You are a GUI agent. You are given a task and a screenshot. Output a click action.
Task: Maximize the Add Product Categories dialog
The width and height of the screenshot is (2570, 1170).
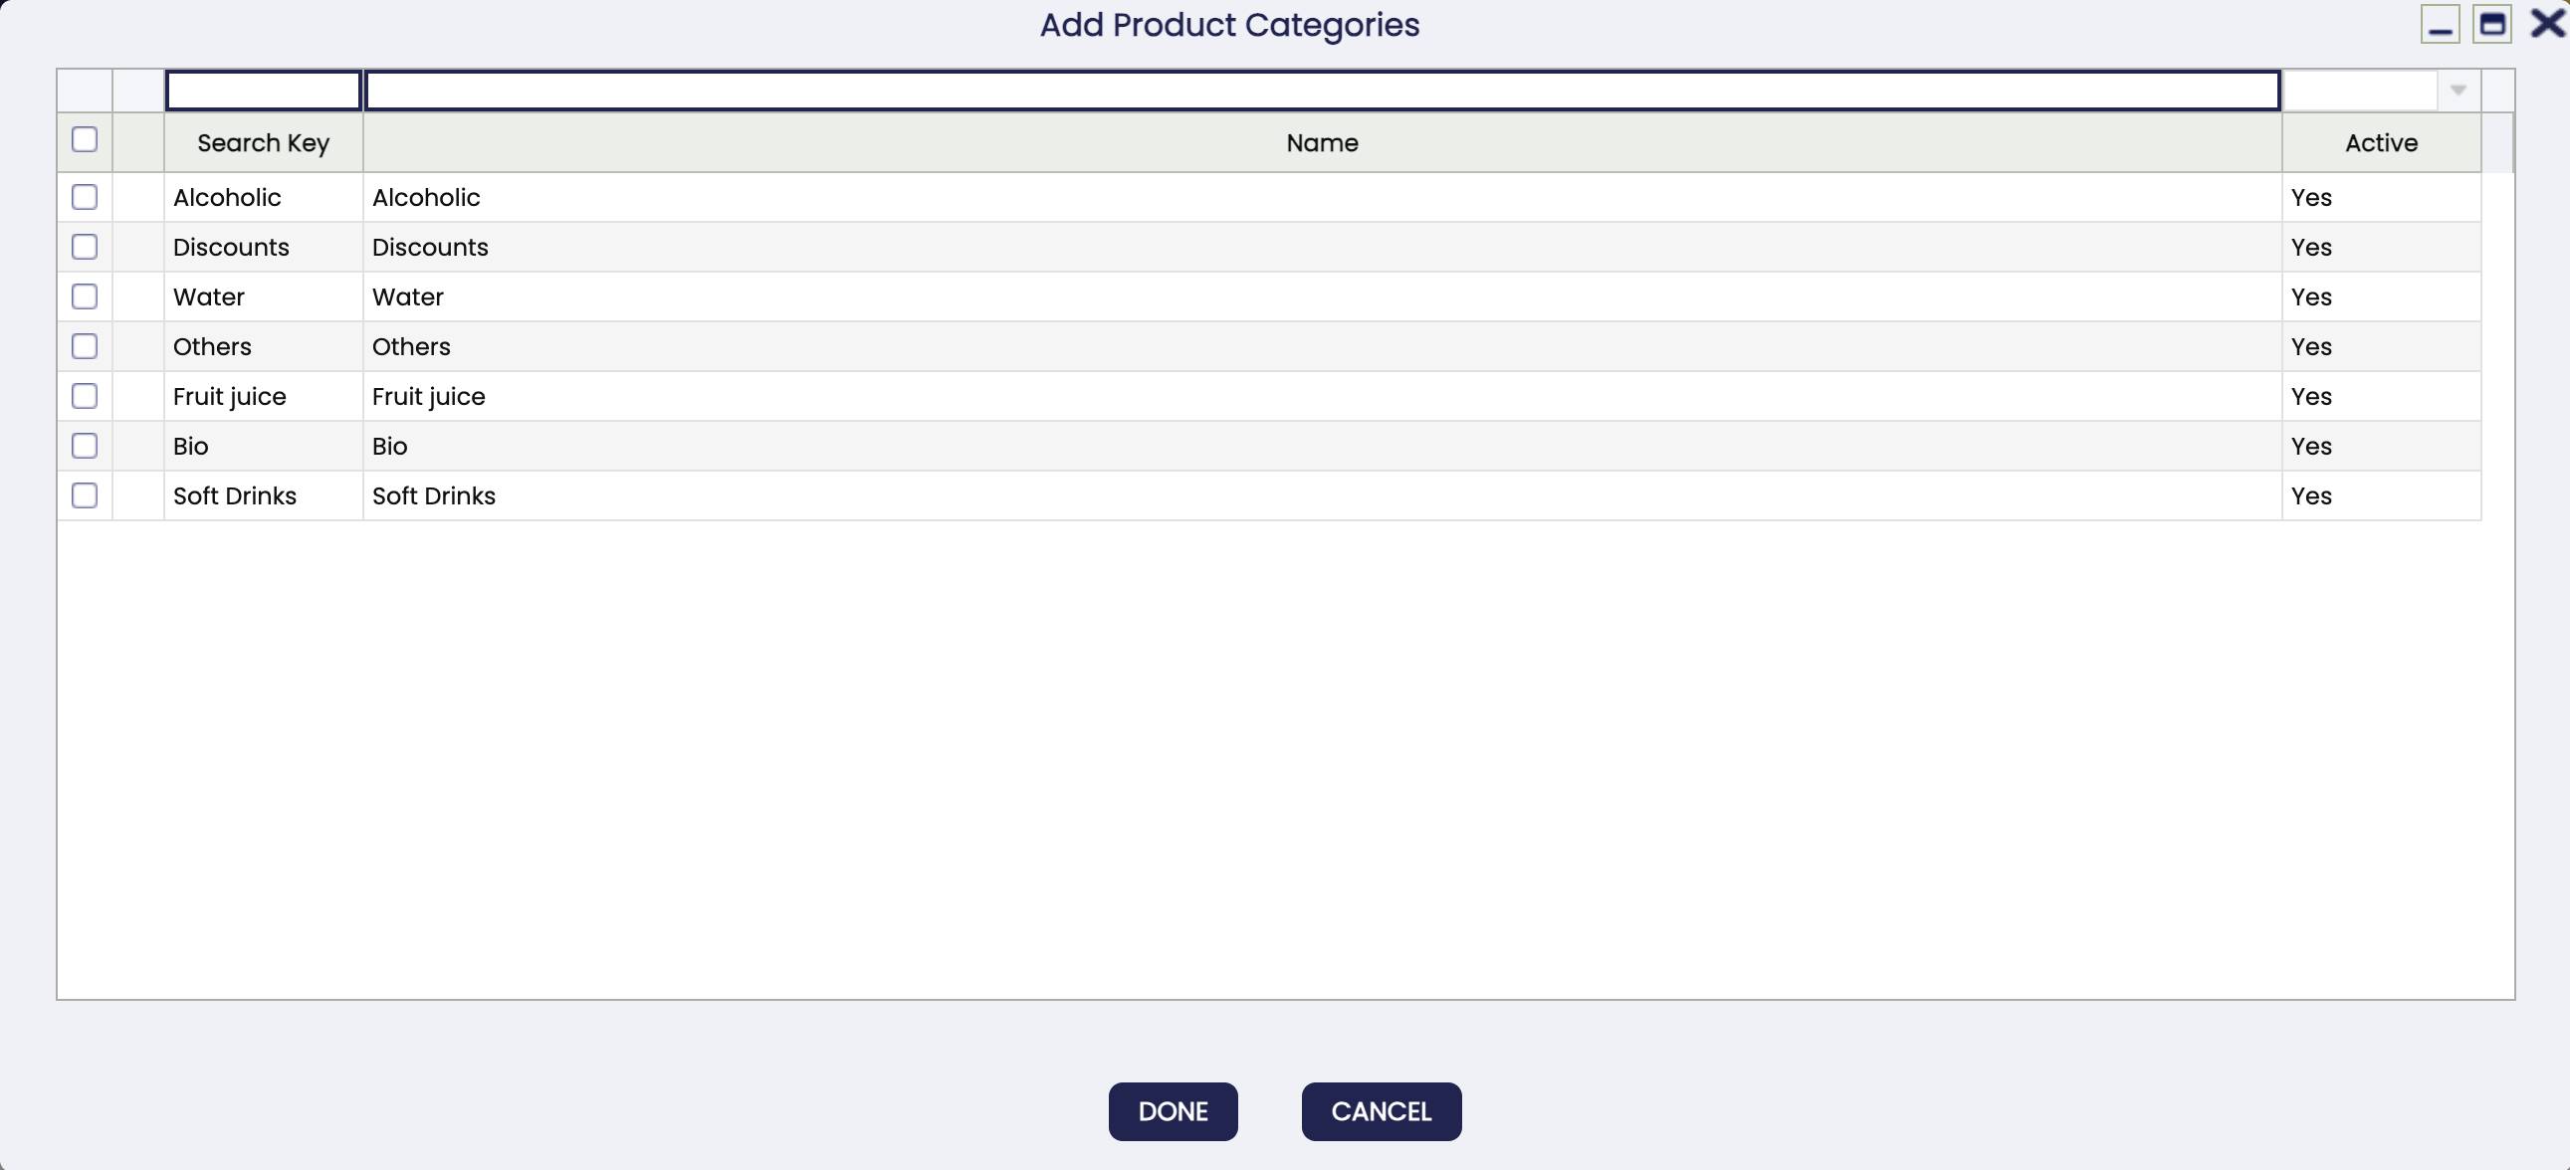tap(2492, 25)
